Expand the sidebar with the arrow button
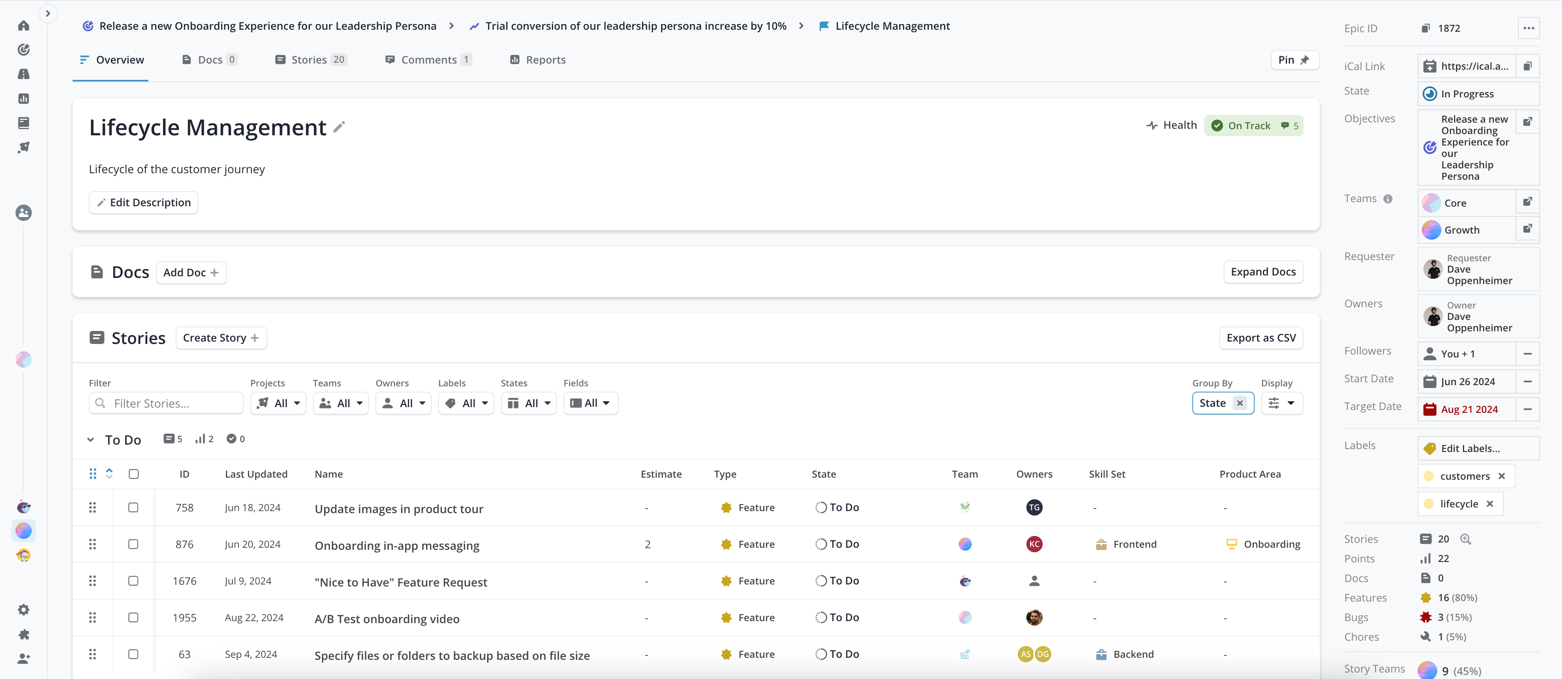This screenshot has height=679, width=1562. (x=48, y=13)
